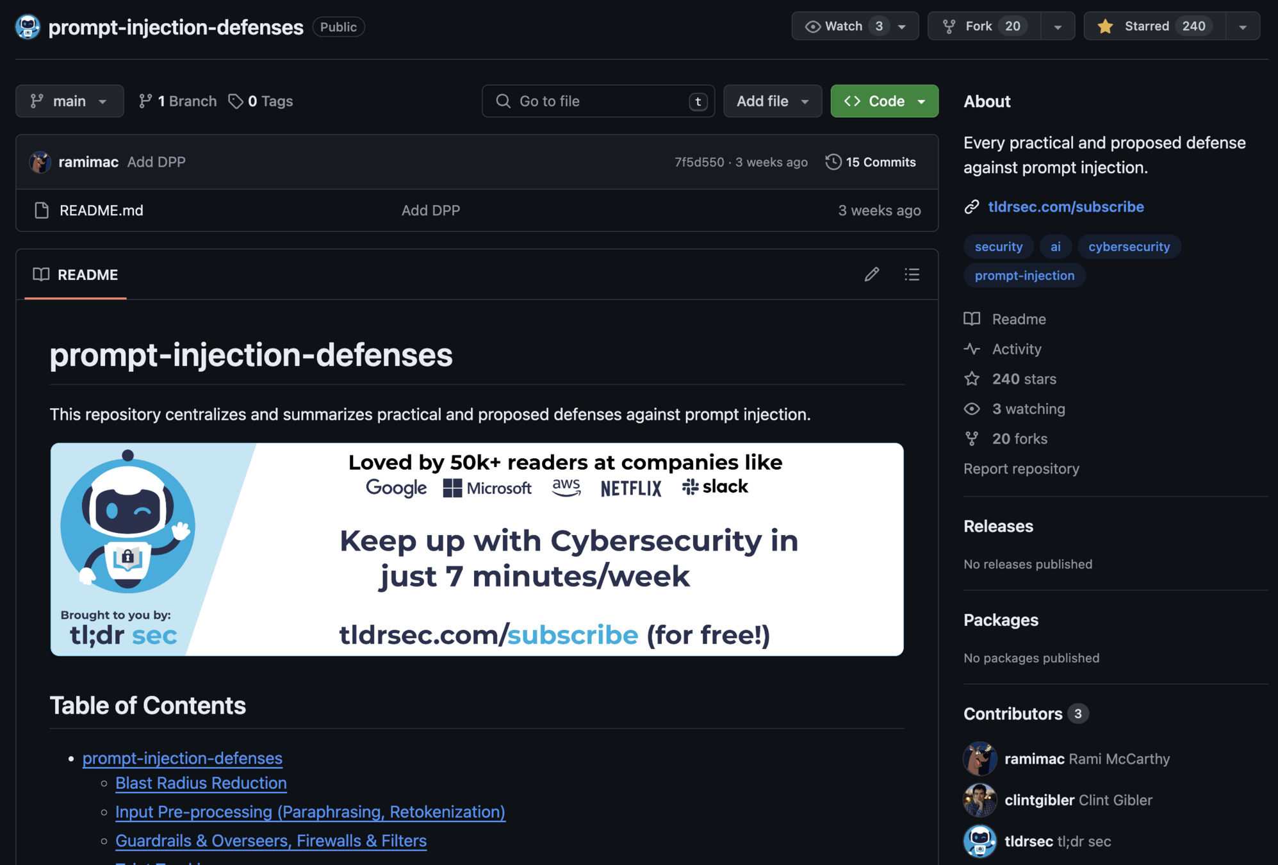Click the tl;dr sec newsletter banner image
This screenshot has height=865, width=1278.
[x=477, y=549]
